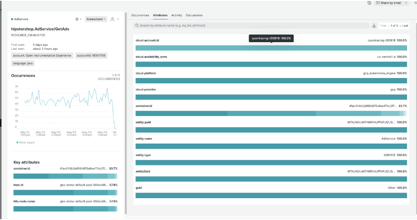Select the Discussions tab

194,15
